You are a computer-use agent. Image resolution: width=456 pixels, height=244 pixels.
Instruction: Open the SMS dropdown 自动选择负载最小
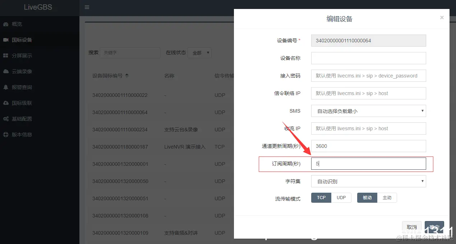click(x=368, y=111)
